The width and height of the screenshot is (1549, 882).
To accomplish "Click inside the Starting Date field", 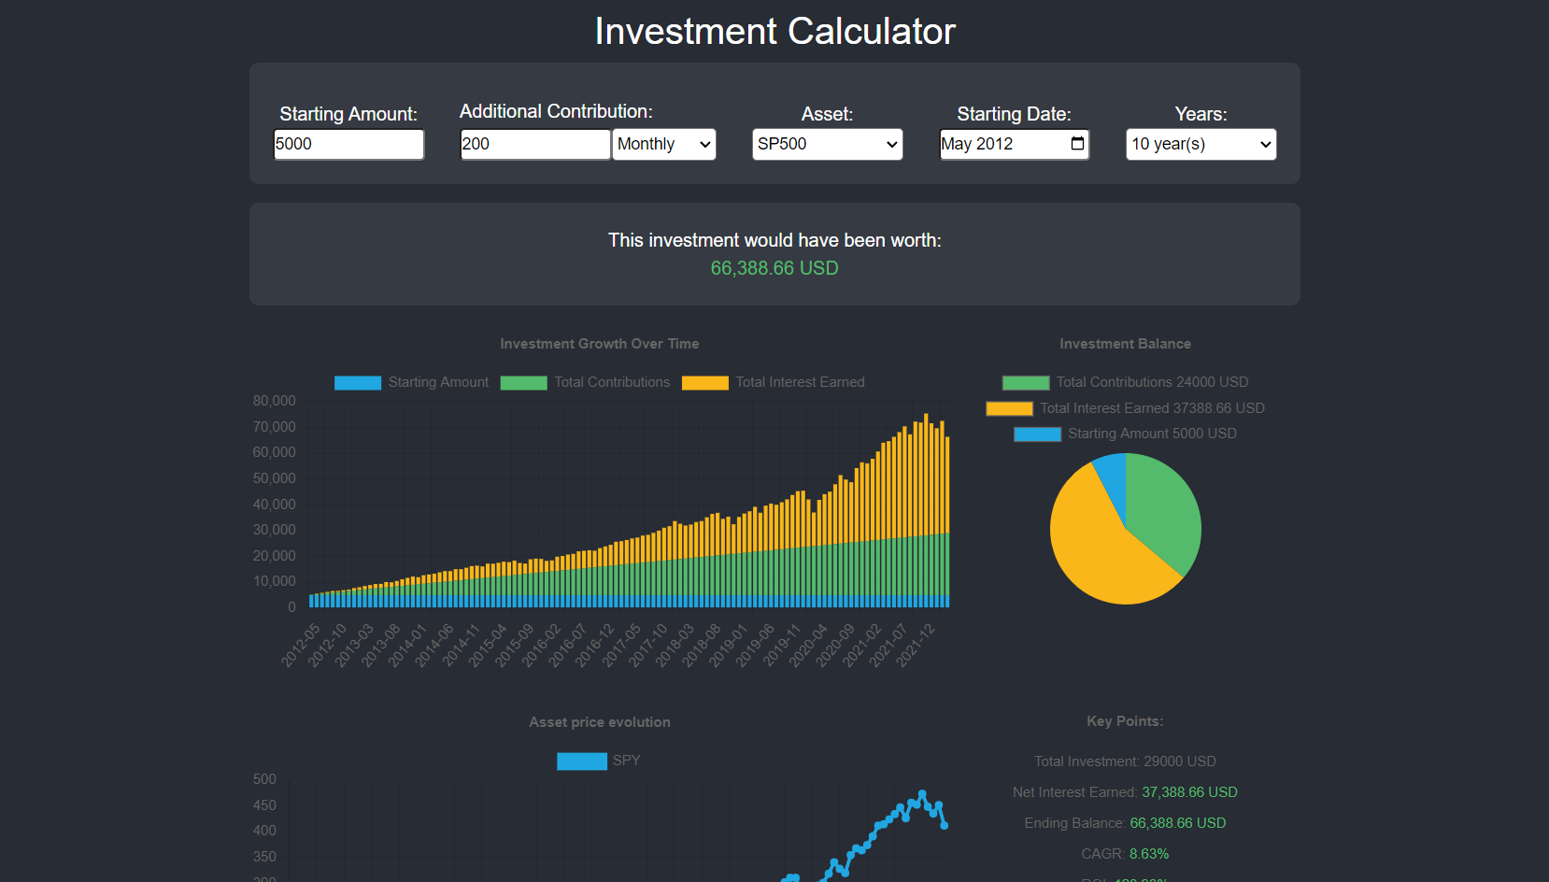I will tap(1000, 144).
